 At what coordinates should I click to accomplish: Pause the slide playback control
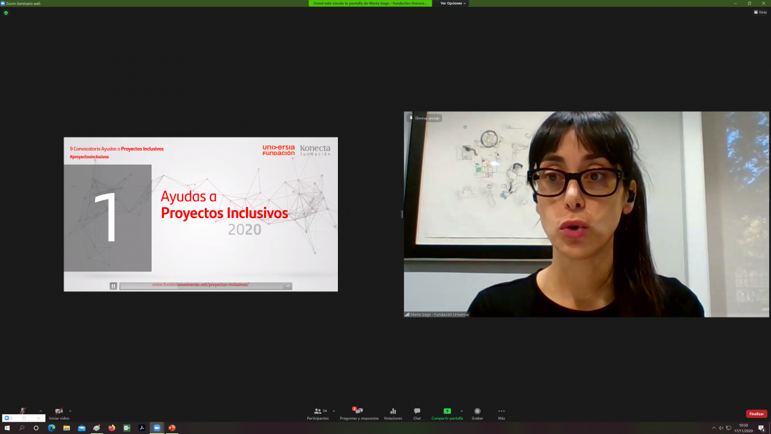coord(113,286)
